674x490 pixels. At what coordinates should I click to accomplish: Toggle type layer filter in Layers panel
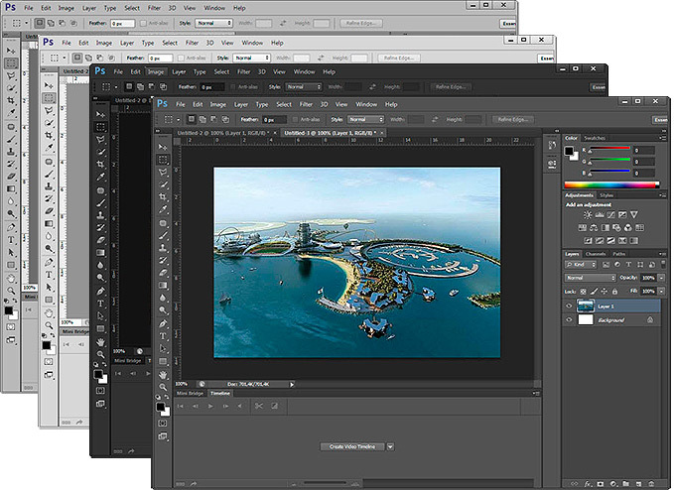point(628,265)
